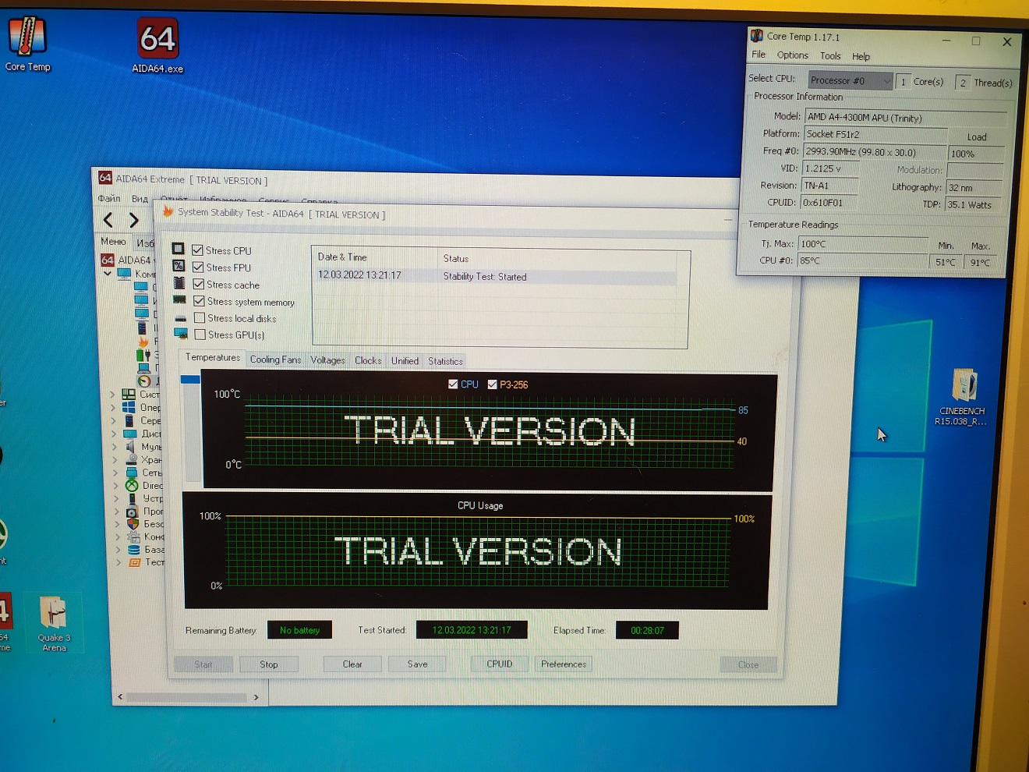
Task: Select the Опер (operating system) Windows icon
Action: [x=129, y=407]
